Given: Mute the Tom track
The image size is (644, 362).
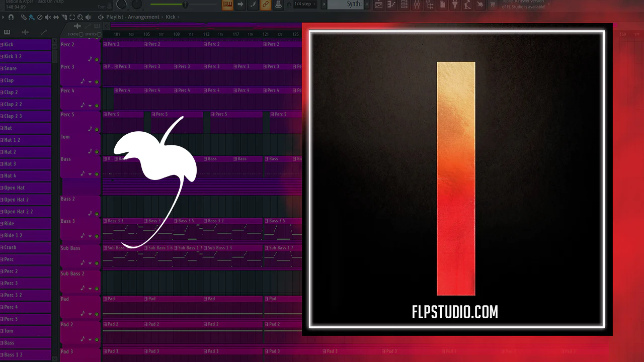Looking at the screenshot, I should tap(97, 152).
